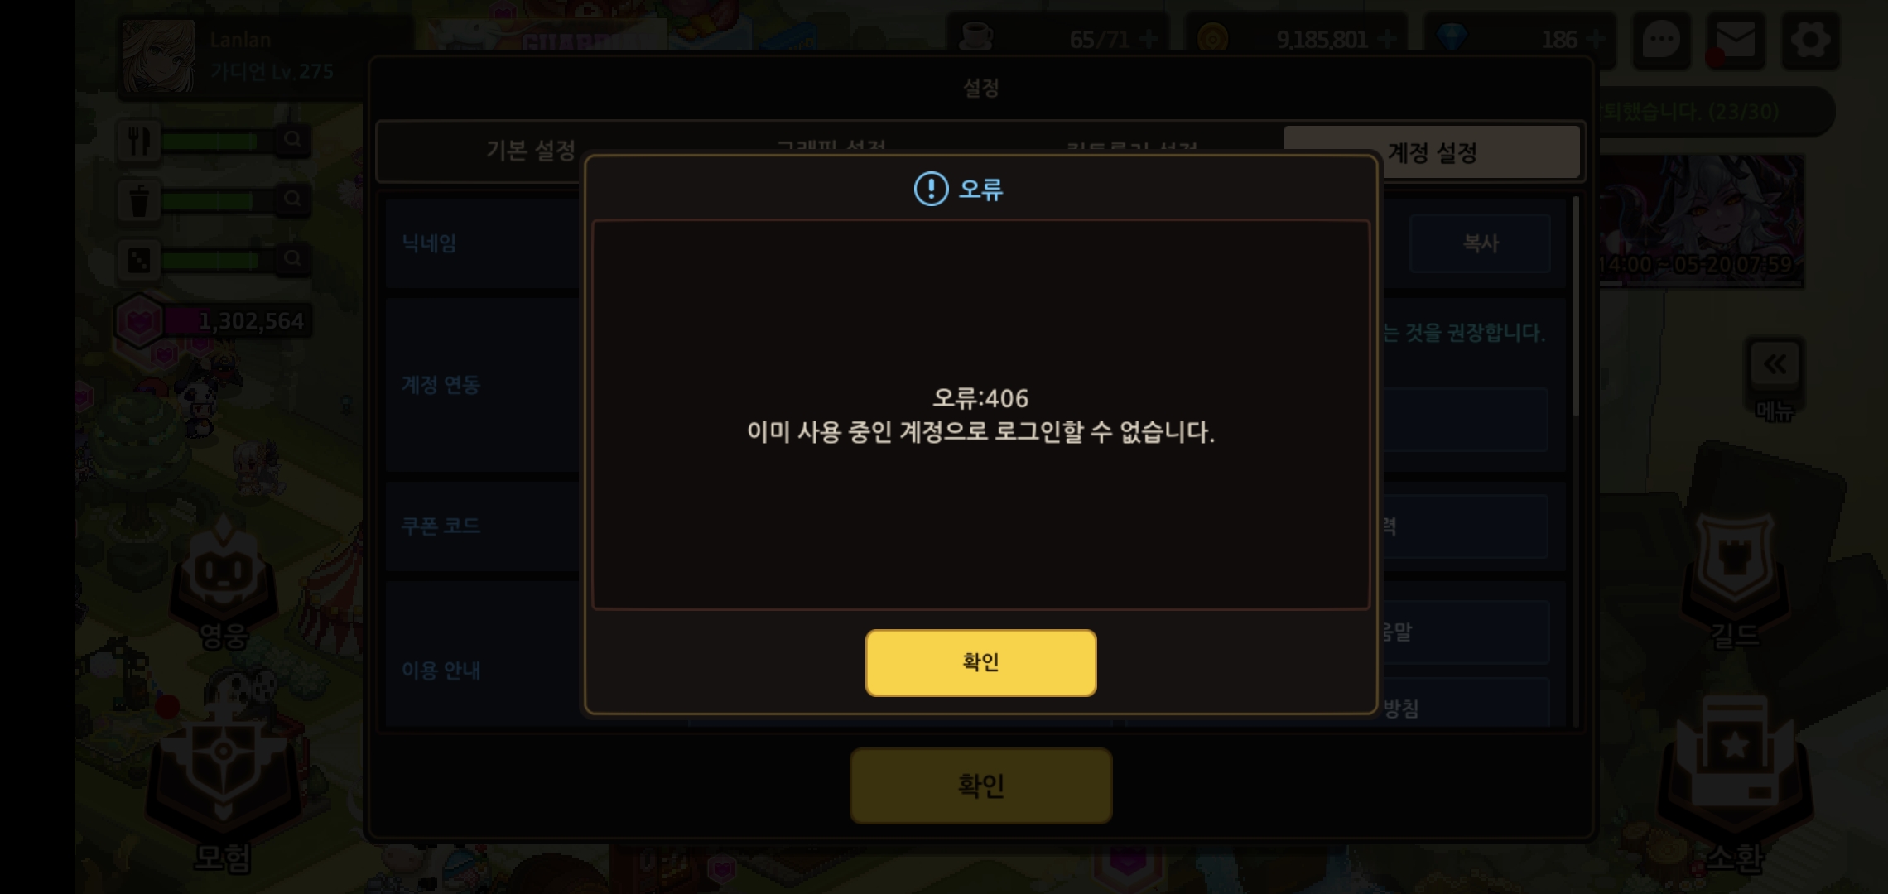
Task: Tap the plus next to gems 186
Action: click(x=1595, y=39)
